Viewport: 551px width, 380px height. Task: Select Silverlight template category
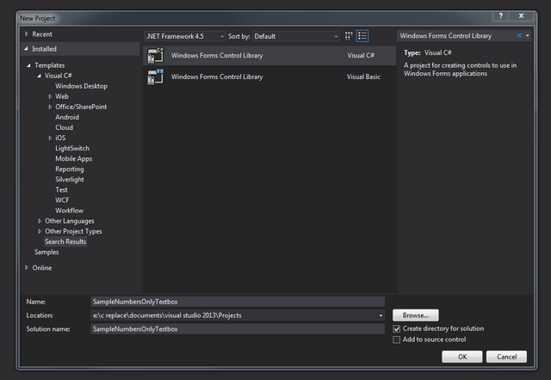69,180
